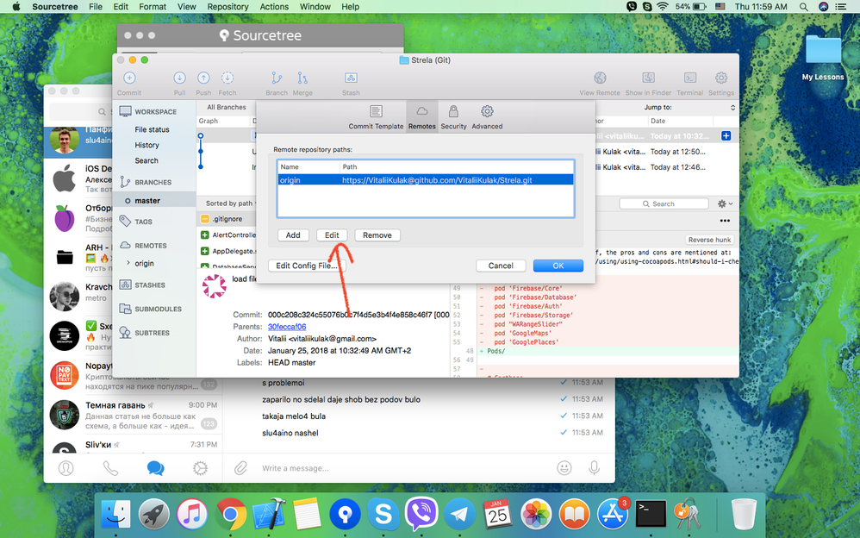This screenshot has width=860, height=538.
Task: Click Telegram emoji smiley icon
Action: pyautogui.click(x=564, y=467)
